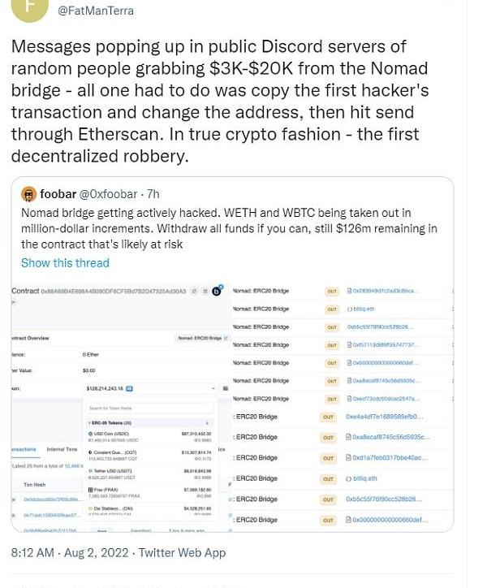Click the 'Show this thread' link

[x=65, y=262]
